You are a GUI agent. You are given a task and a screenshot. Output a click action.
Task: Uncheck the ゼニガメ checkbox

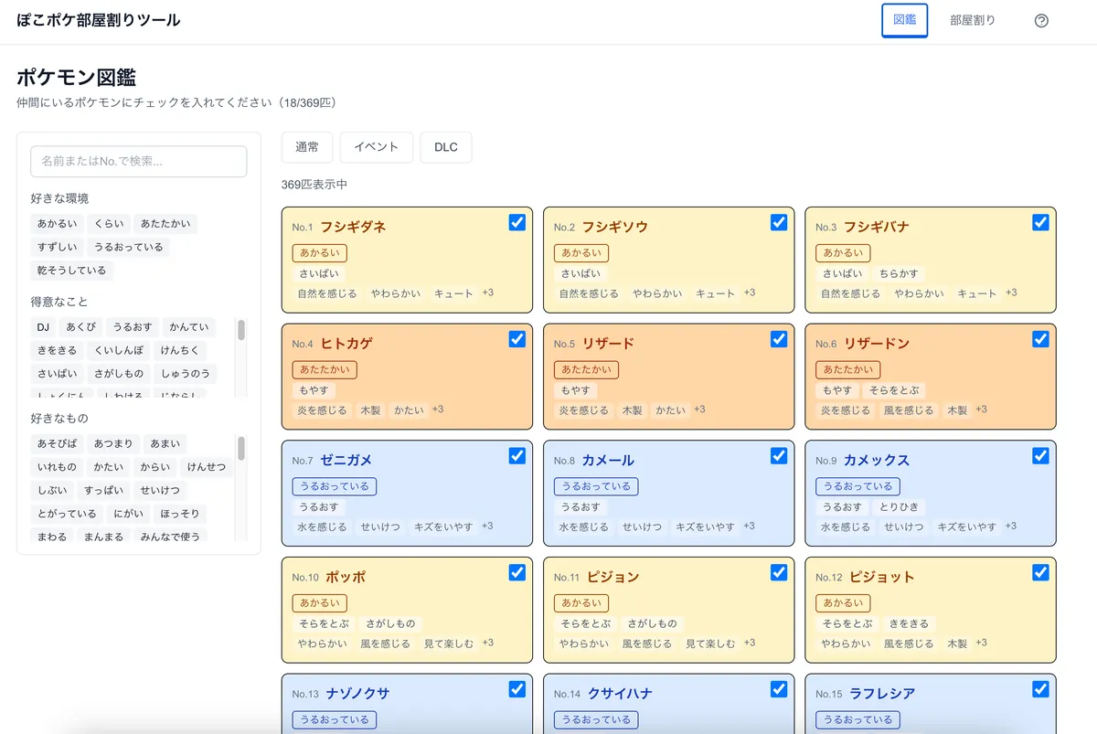click(517, 455)
